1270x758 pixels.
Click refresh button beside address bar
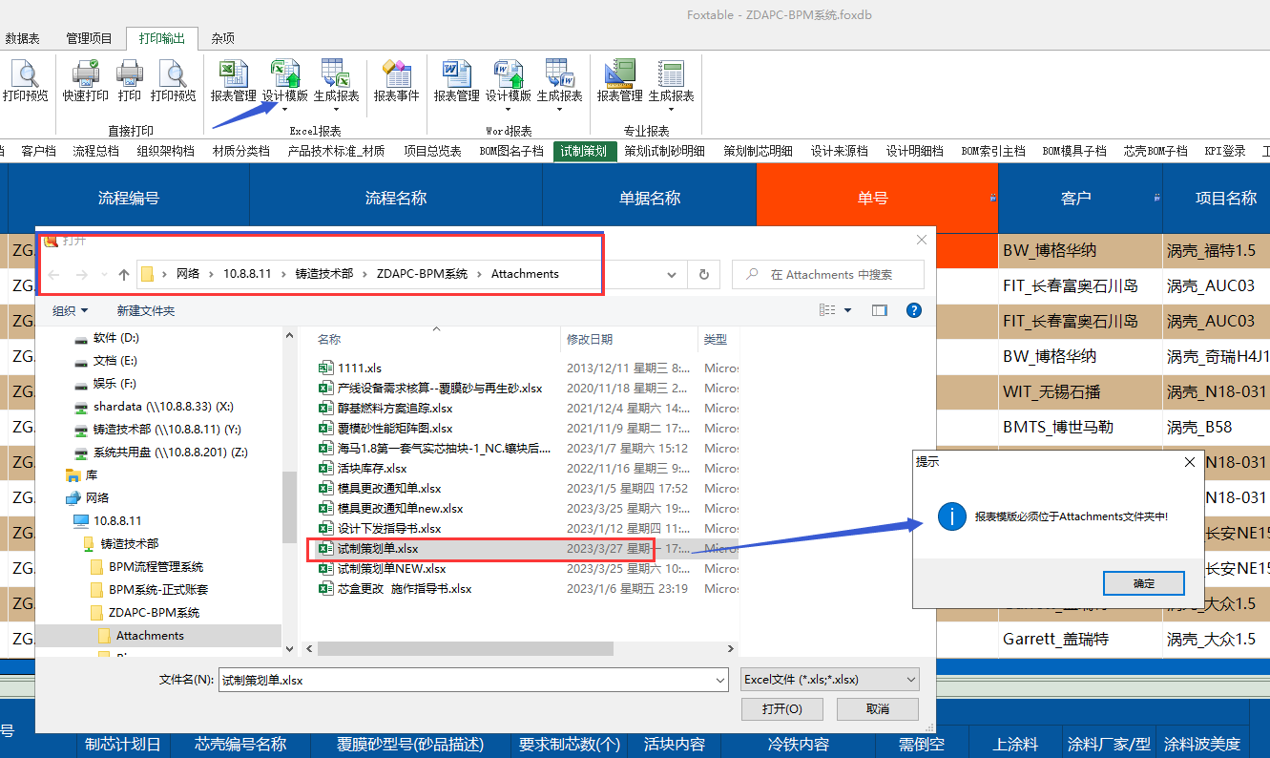coord(704,274)
